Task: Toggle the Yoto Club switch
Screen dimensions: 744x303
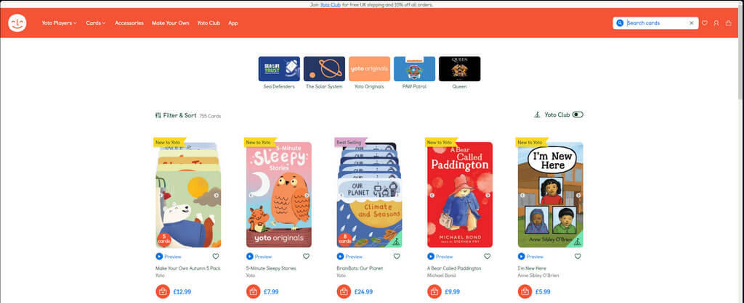Action: pyautogui.click(x=578, y=115)
